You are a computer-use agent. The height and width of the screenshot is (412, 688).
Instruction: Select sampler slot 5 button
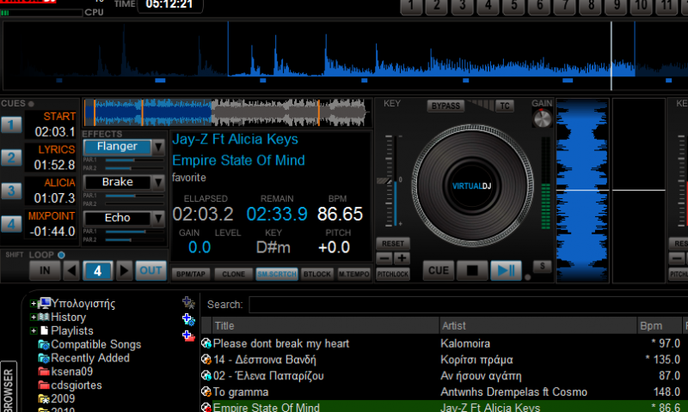[513, 6]
